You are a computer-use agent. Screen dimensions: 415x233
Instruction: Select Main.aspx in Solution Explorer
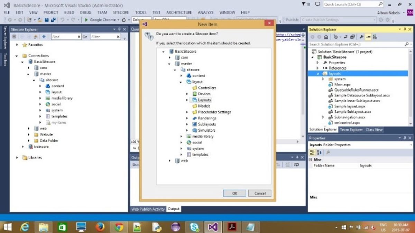pyautogui.click(x=342, y=84)
